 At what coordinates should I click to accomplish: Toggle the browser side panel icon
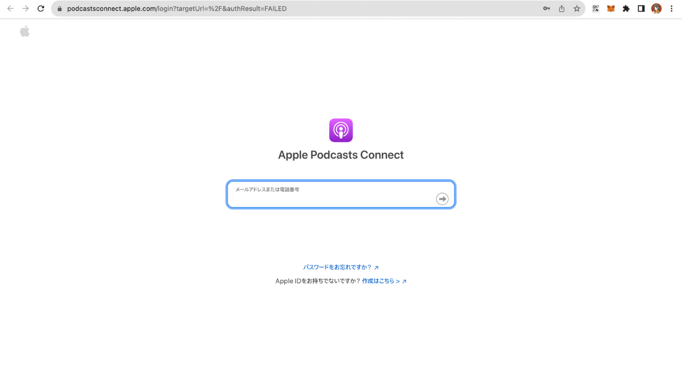[x=641, y=9]
